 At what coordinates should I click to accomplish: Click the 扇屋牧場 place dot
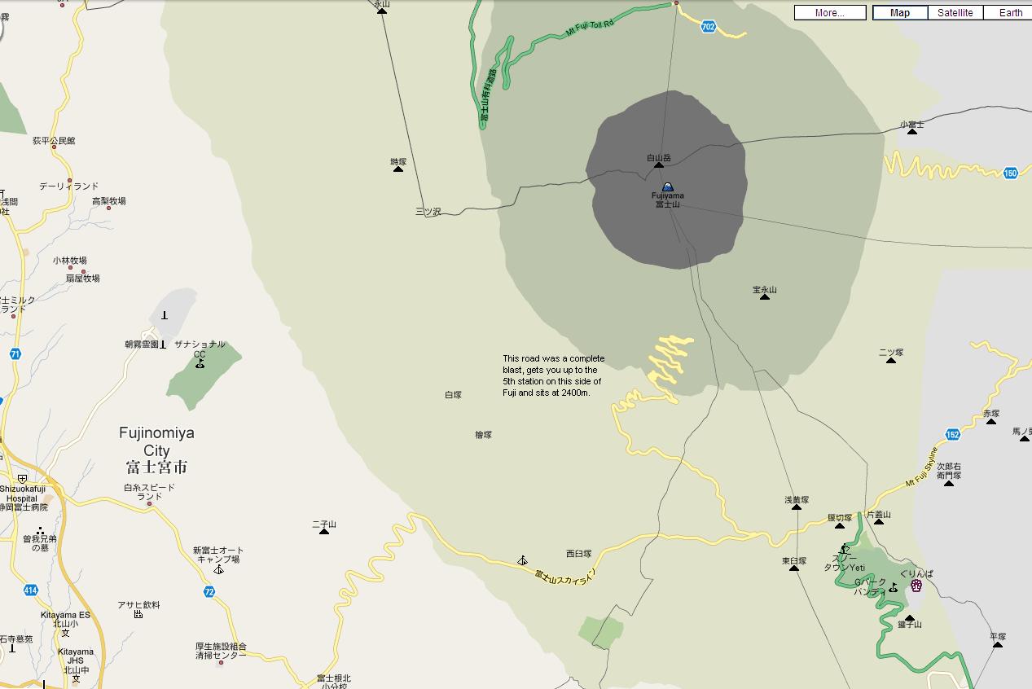(82, 272)
